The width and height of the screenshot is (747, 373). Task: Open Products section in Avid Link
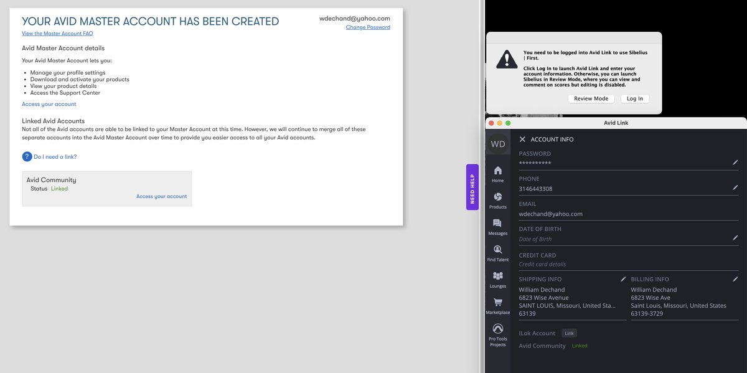497,201
